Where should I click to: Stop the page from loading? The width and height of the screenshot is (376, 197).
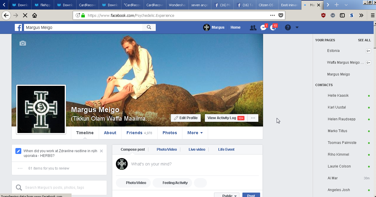point(25,15)
